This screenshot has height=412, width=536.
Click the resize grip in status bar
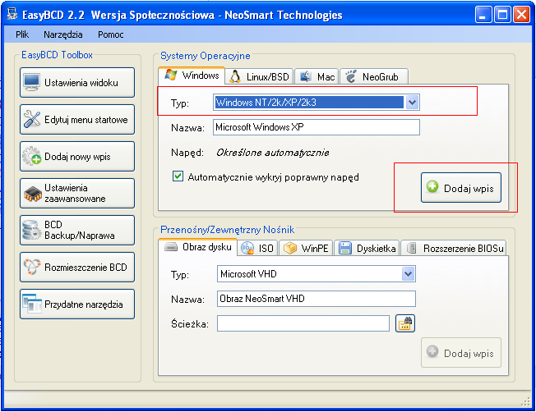[525, 401]
